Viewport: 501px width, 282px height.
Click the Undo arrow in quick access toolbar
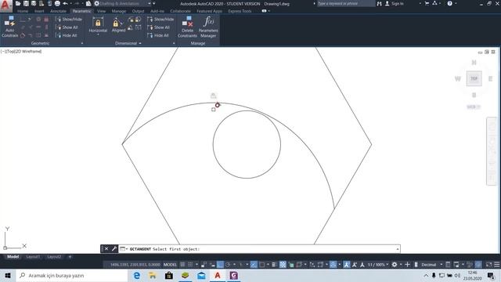[x=66, y=3]
